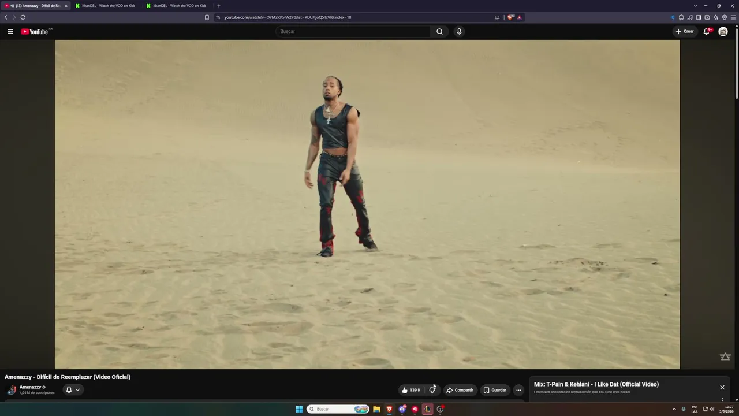Open the YouTube account avatar menu
Viewport: 739px width, 416px height.
pyautogui.click(x=723, y=31)
